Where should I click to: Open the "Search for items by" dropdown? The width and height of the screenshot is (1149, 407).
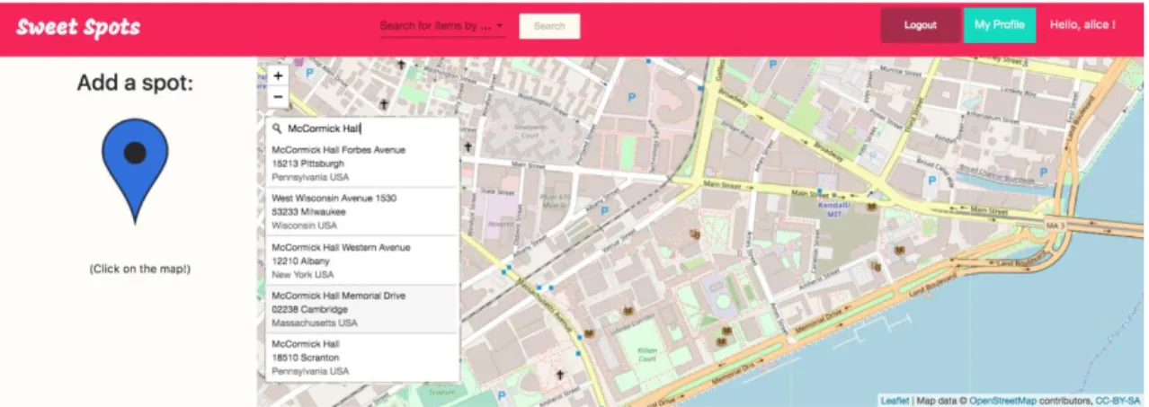click(441, 26)
